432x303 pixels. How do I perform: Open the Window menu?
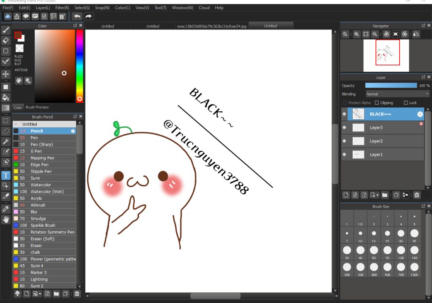click(183, 8)
